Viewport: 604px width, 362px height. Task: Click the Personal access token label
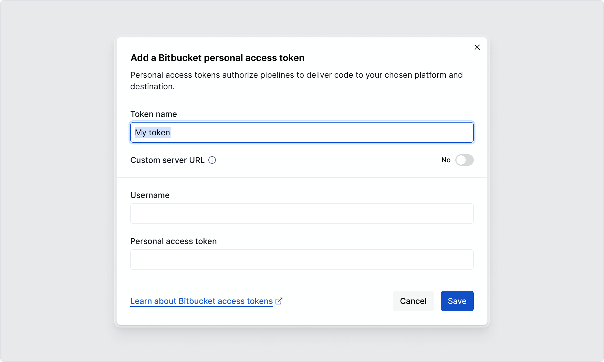pyautogui.click(x=173, y=241)
